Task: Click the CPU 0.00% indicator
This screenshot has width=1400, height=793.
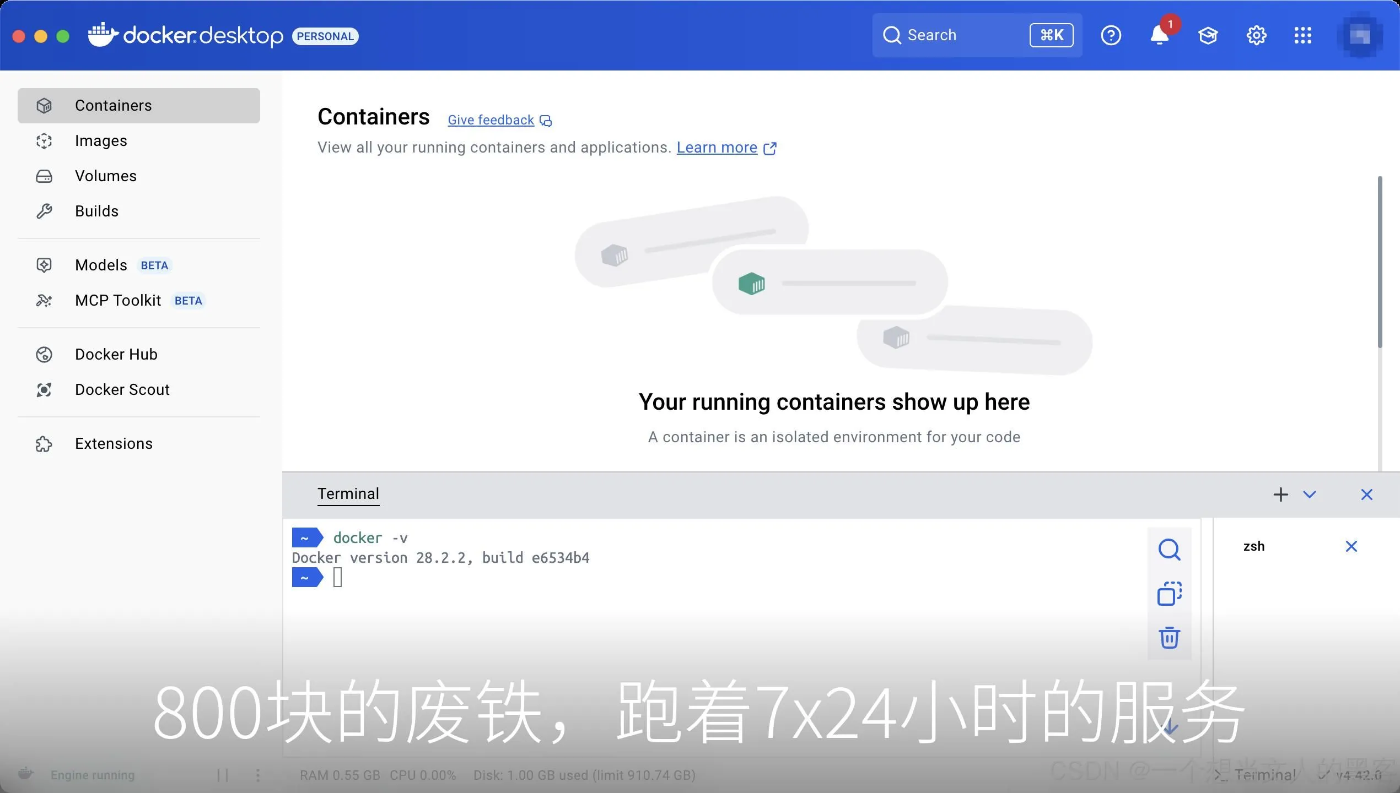Action: [x=423, y=775]
